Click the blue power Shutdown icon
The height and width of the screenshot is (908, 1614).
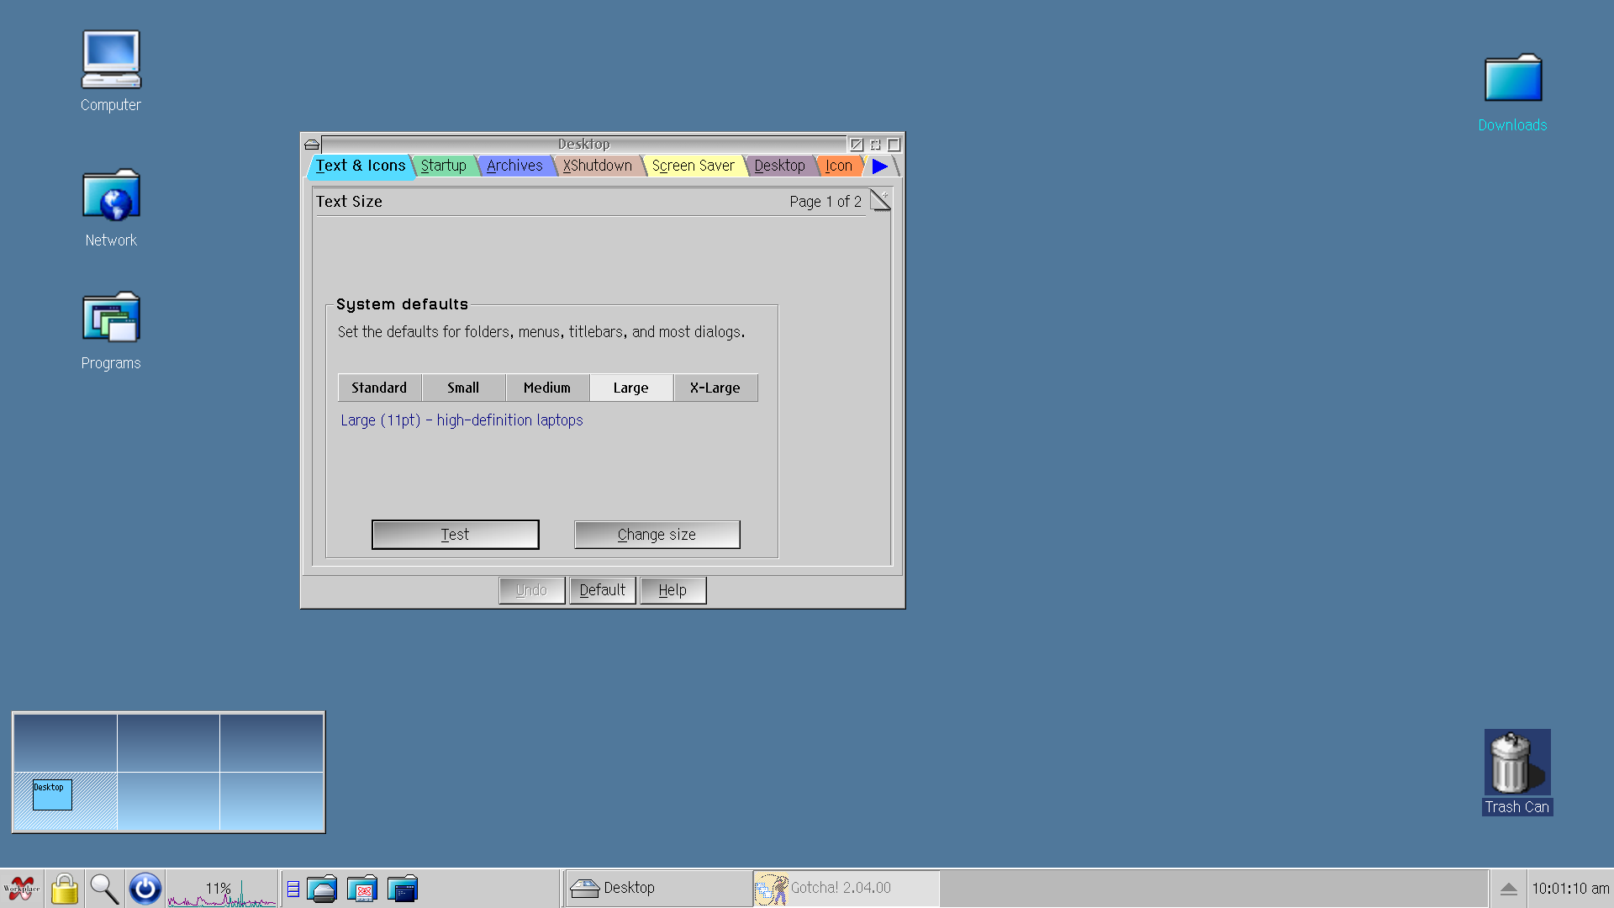tap(145, 889)
